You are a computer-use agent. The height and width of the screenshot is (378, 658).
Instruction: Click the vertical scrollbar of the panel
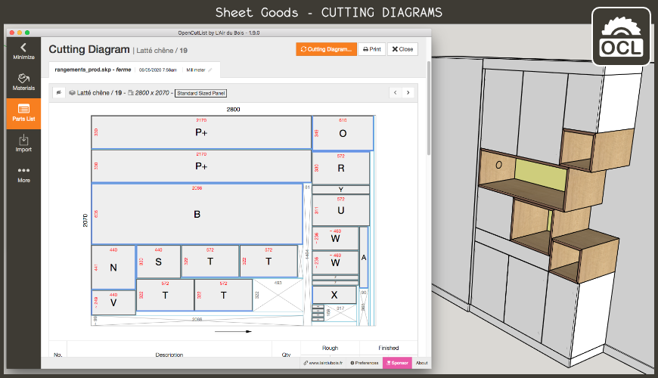(428, 108)
